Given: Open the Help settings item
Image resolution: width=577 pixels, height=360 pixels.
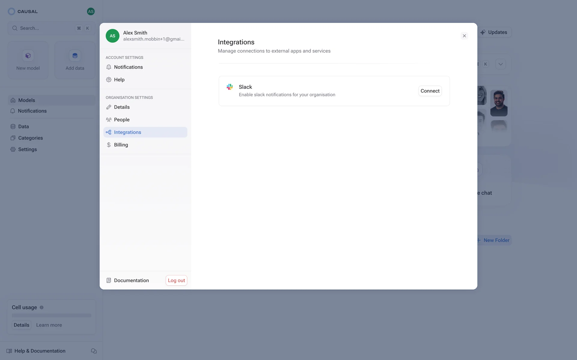Looking at the screenshot, I should click(x=119, y=80).
